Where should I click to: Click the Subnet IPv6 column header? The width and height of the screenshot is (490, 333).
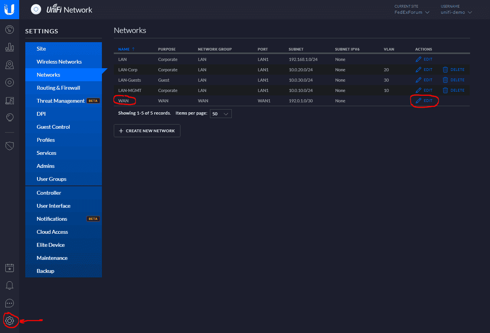[x=347, y=49]
